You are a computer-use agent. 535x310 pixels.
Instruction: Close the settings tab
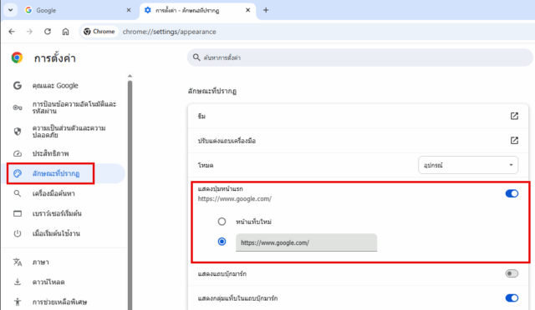[248, 10]
